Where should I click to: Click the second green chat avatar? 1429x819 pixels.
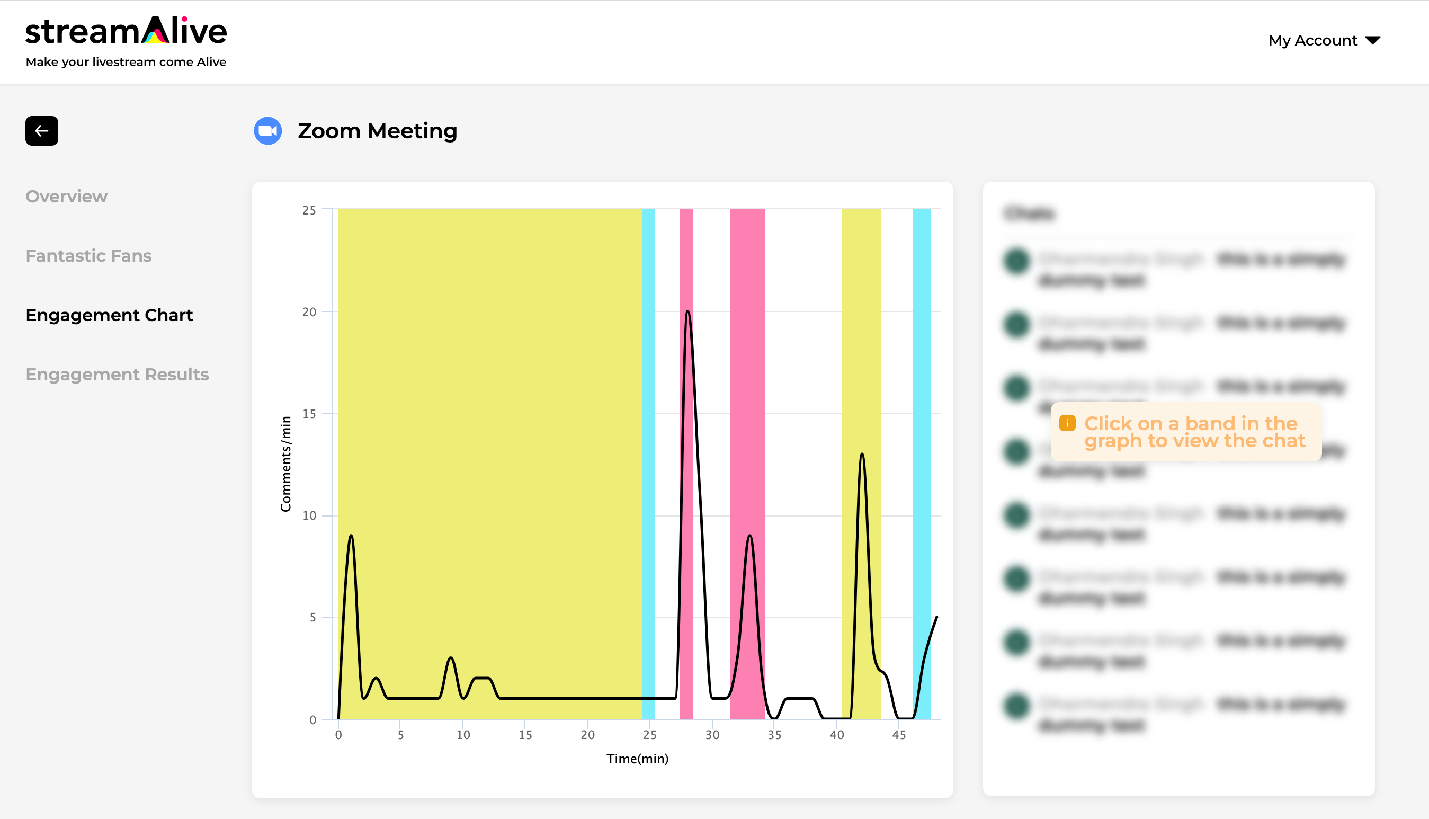coord(1016,325)
